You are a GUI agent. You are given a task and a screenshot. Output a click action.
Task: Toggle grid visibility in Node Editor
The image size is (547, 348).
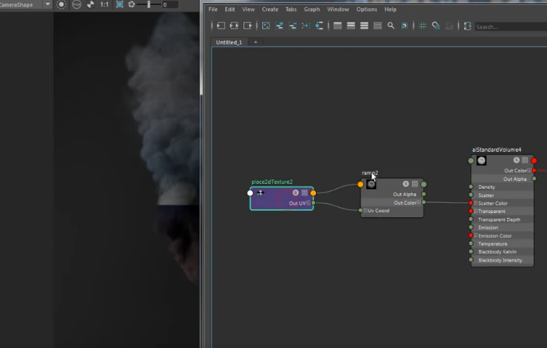click(422, 26)
